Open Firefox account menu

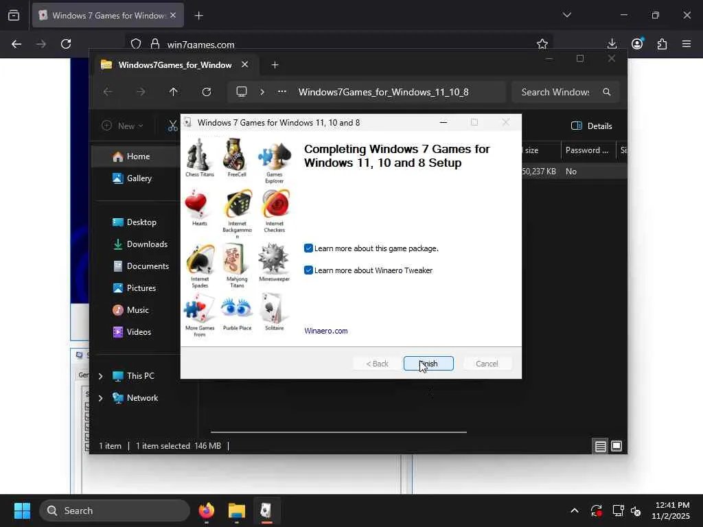pyautogui.click(x=637, y=44)
